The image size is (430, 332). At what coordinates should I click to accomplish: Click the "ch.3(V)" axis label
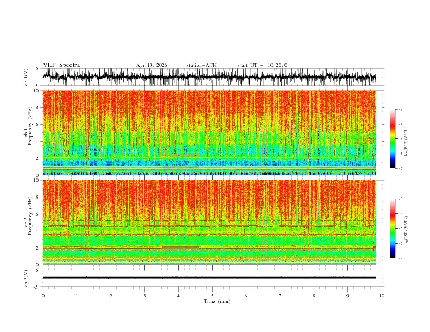(26, 278)
